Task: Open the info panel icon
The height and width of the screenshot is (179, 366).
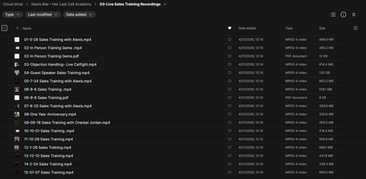Action: point(343,15)
